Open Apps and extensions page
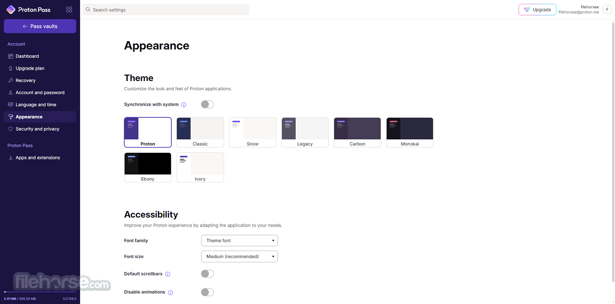 [x=40, y=158]
